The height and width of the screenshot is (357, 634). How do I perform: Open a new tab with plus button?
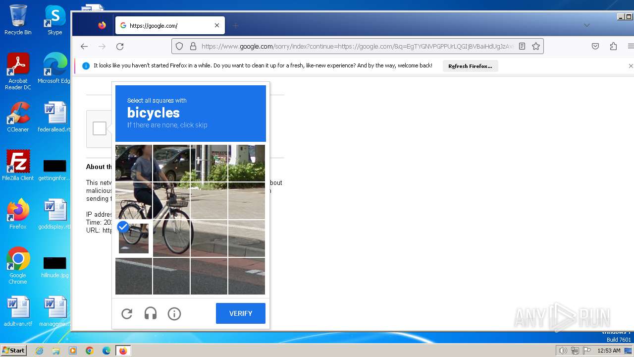[236, 25]
